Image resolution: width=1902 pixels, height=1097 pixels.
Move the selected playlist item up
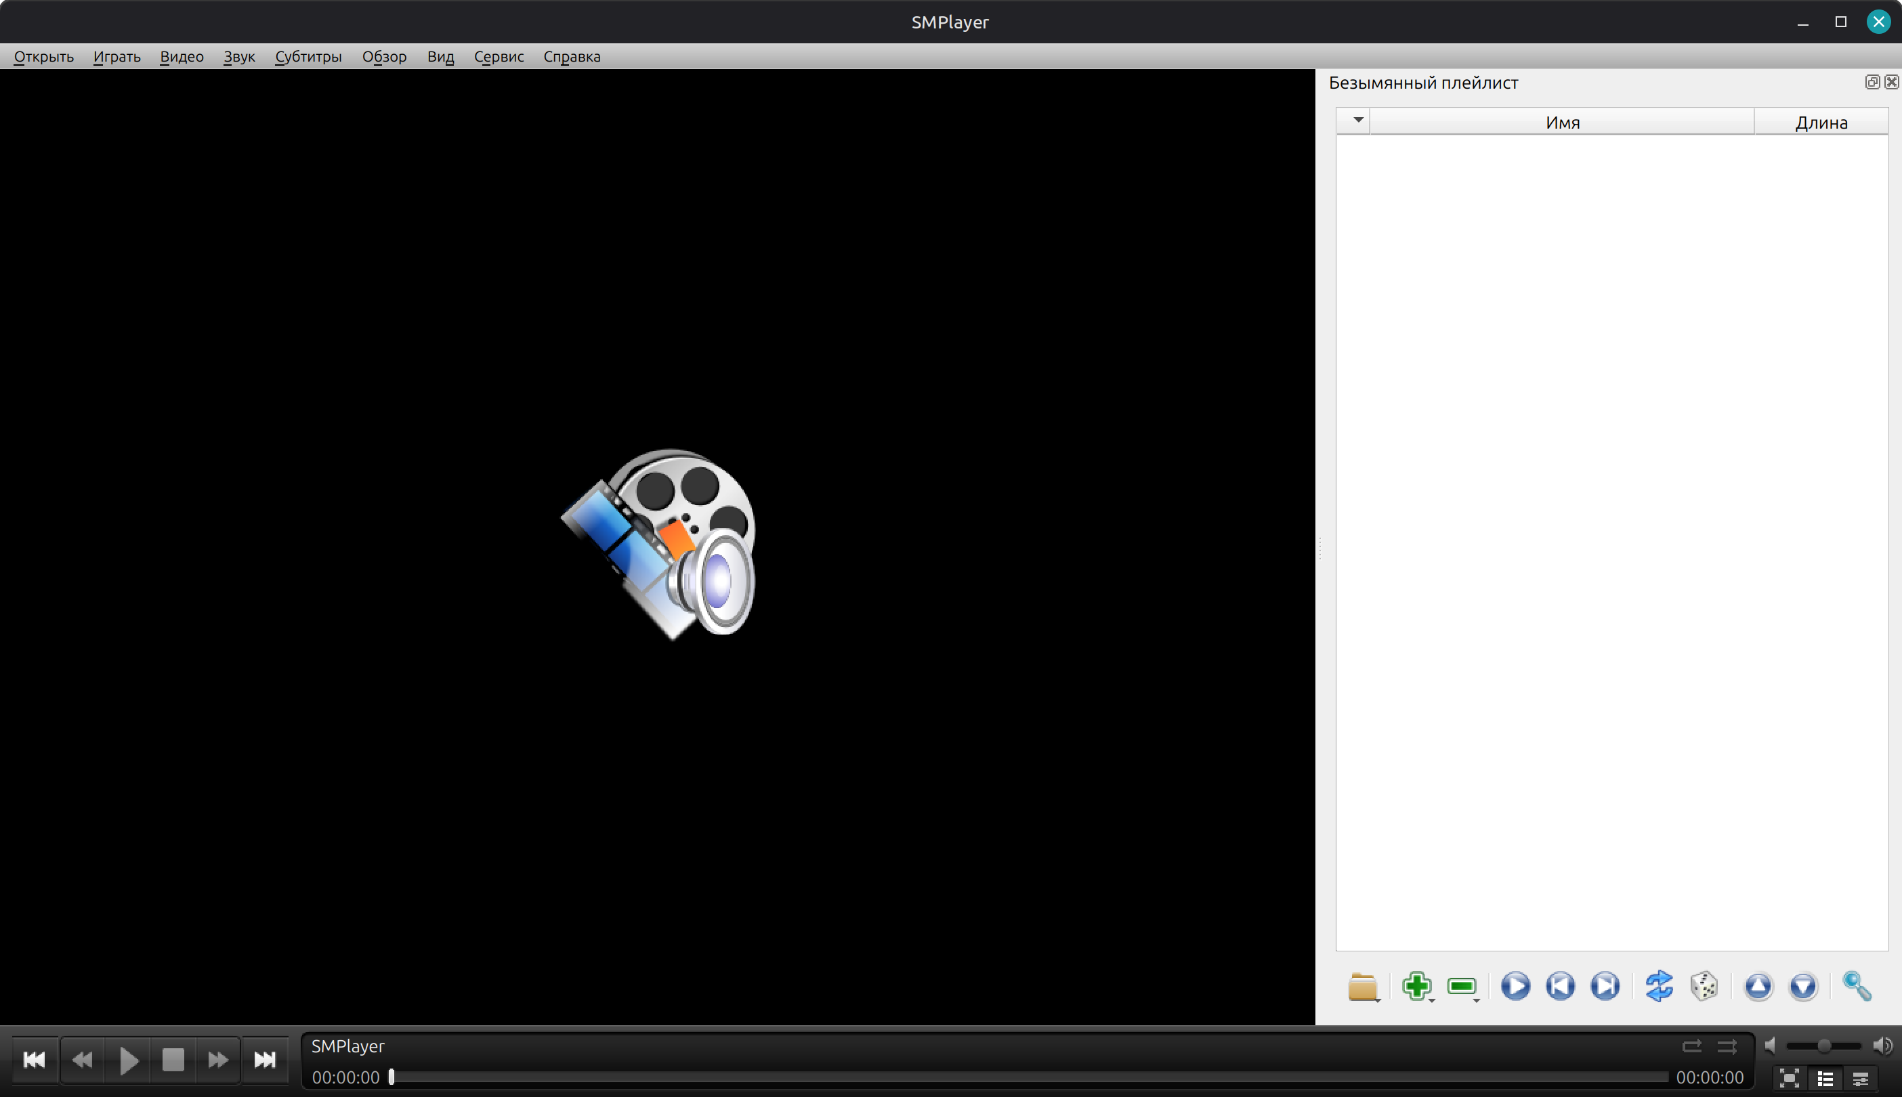coord(1759,986)
